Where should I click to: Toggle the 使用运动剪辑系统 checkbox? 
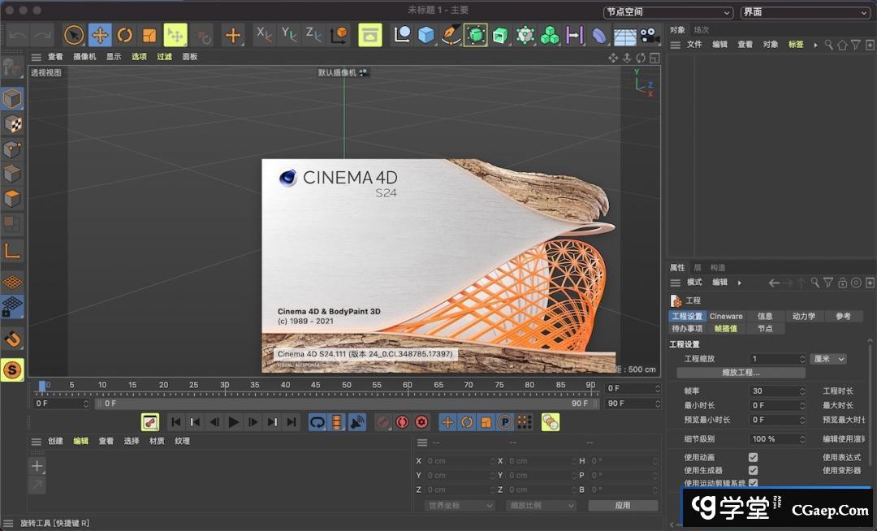753,483
